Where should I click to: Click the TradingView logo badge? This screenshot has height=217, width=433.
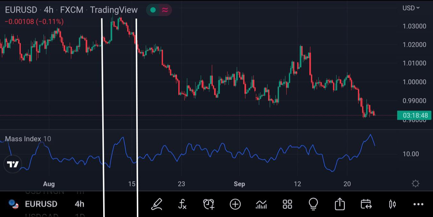point(13,164)
